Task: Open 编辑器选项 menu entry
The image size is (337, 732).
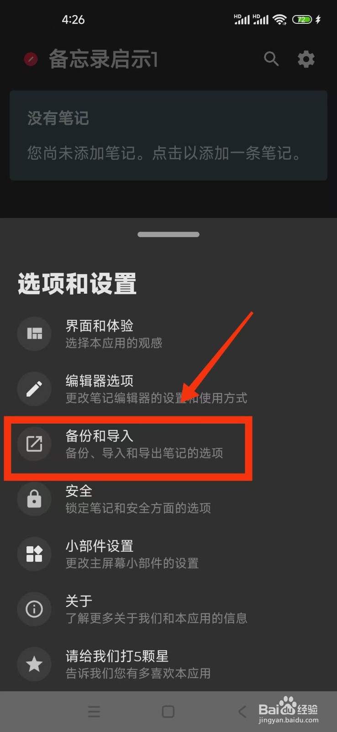Action: coord(168,389)
